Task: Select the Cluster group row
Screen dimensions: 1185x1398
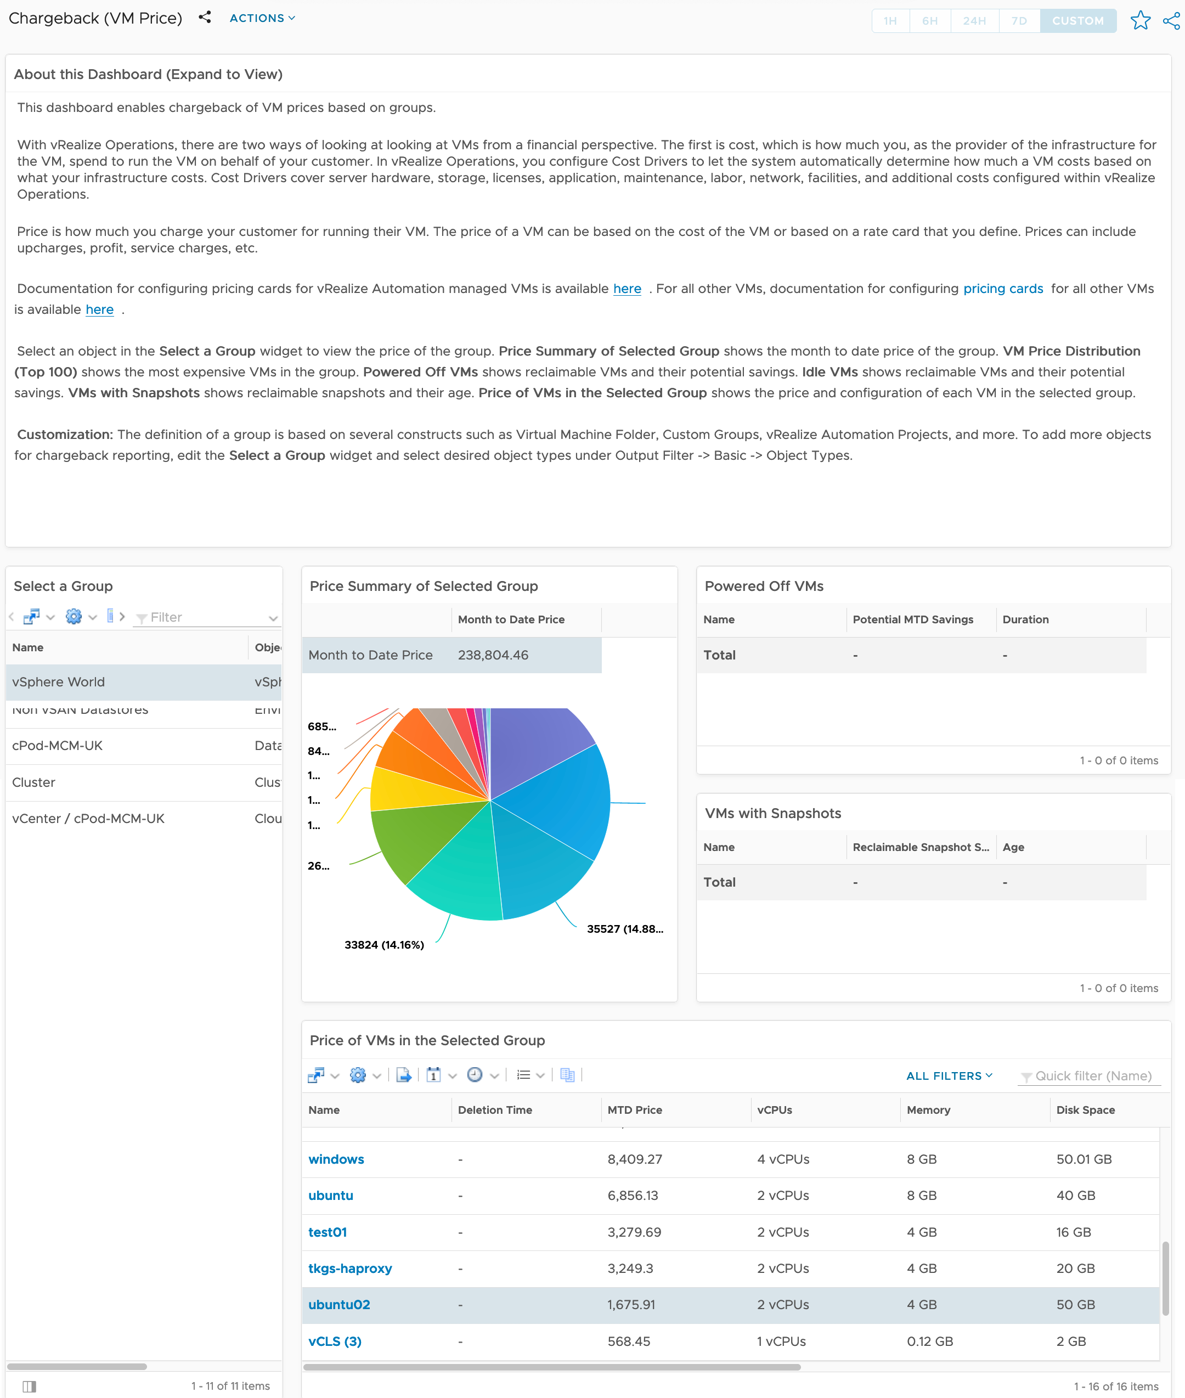Action: tap(143, 782)
